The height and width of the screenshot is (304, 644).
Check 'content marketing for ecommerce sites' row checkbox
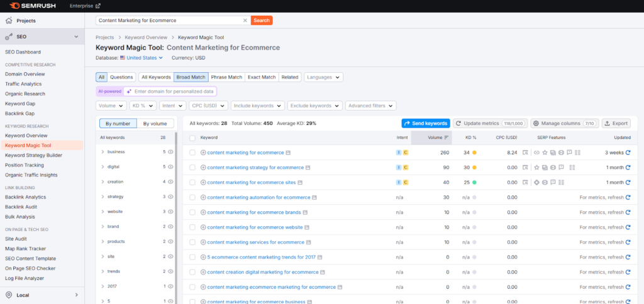click(192, 183)
